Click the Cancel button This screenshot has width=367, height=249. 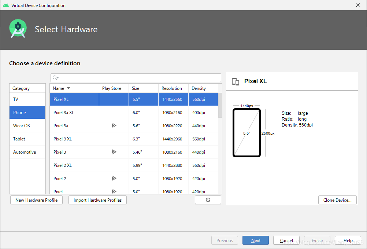(286, 240)
